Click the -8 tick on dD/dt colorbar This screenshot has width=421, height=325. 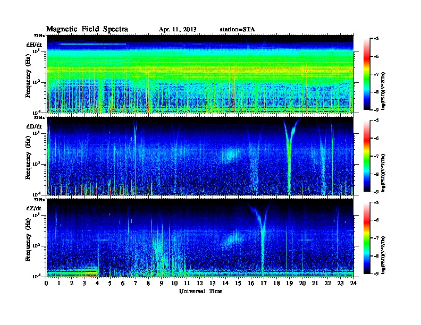(376, 174)
